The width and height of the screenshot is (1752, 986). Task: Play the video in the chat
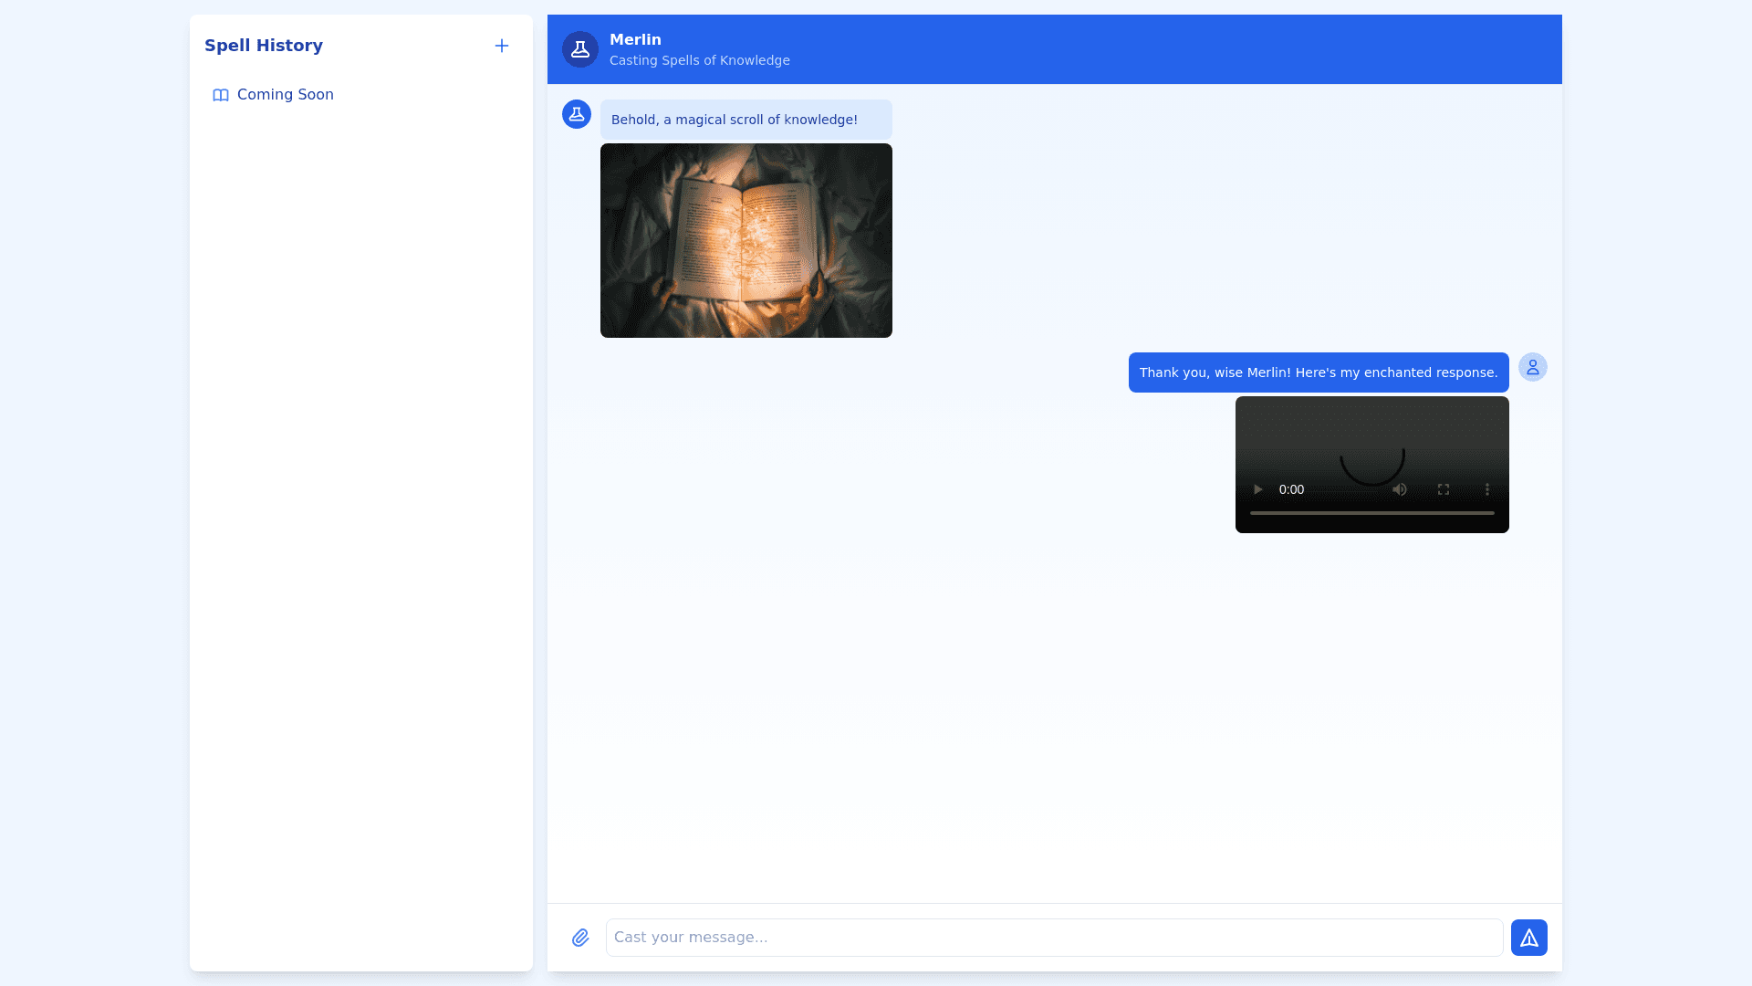(x=1257, y=489)
